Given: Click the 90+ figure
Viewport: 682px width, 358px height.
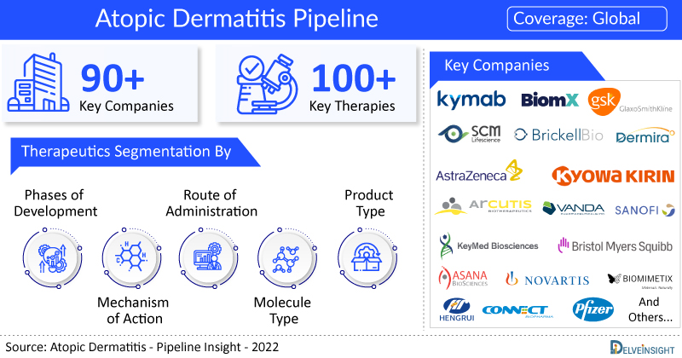Looking at the screenshot, I should click(x=113, y=78).
